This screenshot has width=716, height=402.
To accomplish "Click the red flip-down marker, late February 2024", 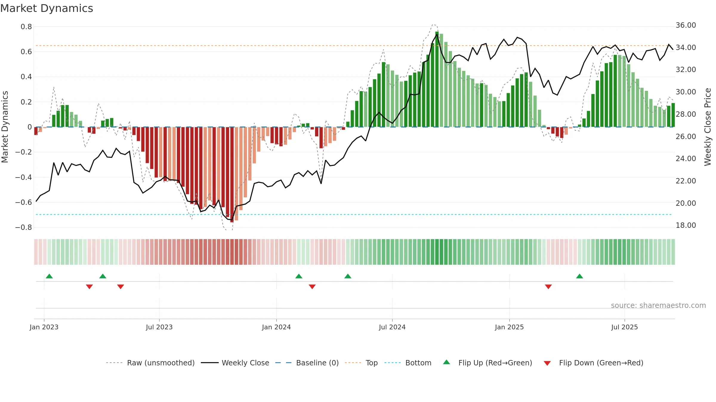I will (312, 287).
